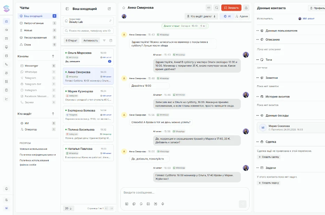This screenshot has width=325, height=215.
Task: Collapse the Каналы section
Action: coord(53,56)
